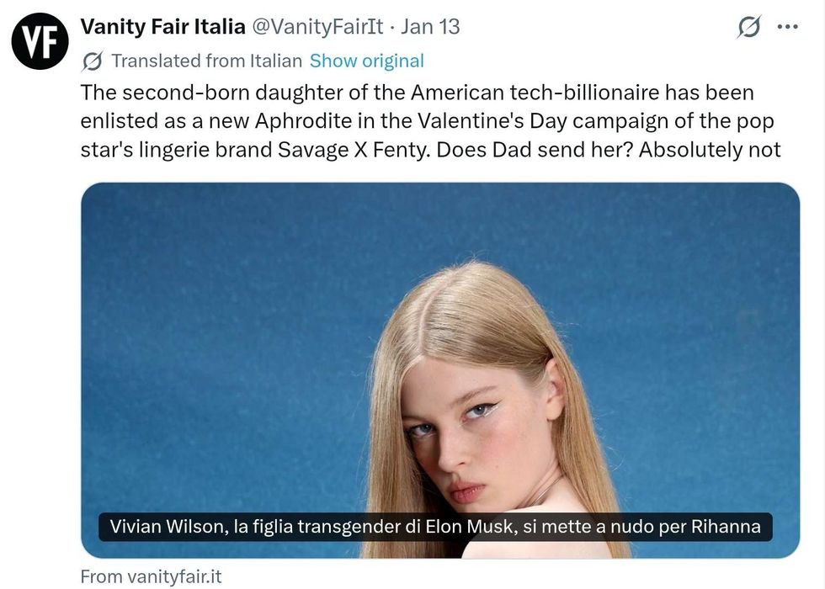Click "Rihanna" in the headline caption

pyautogui.click(x=726, y=528)
